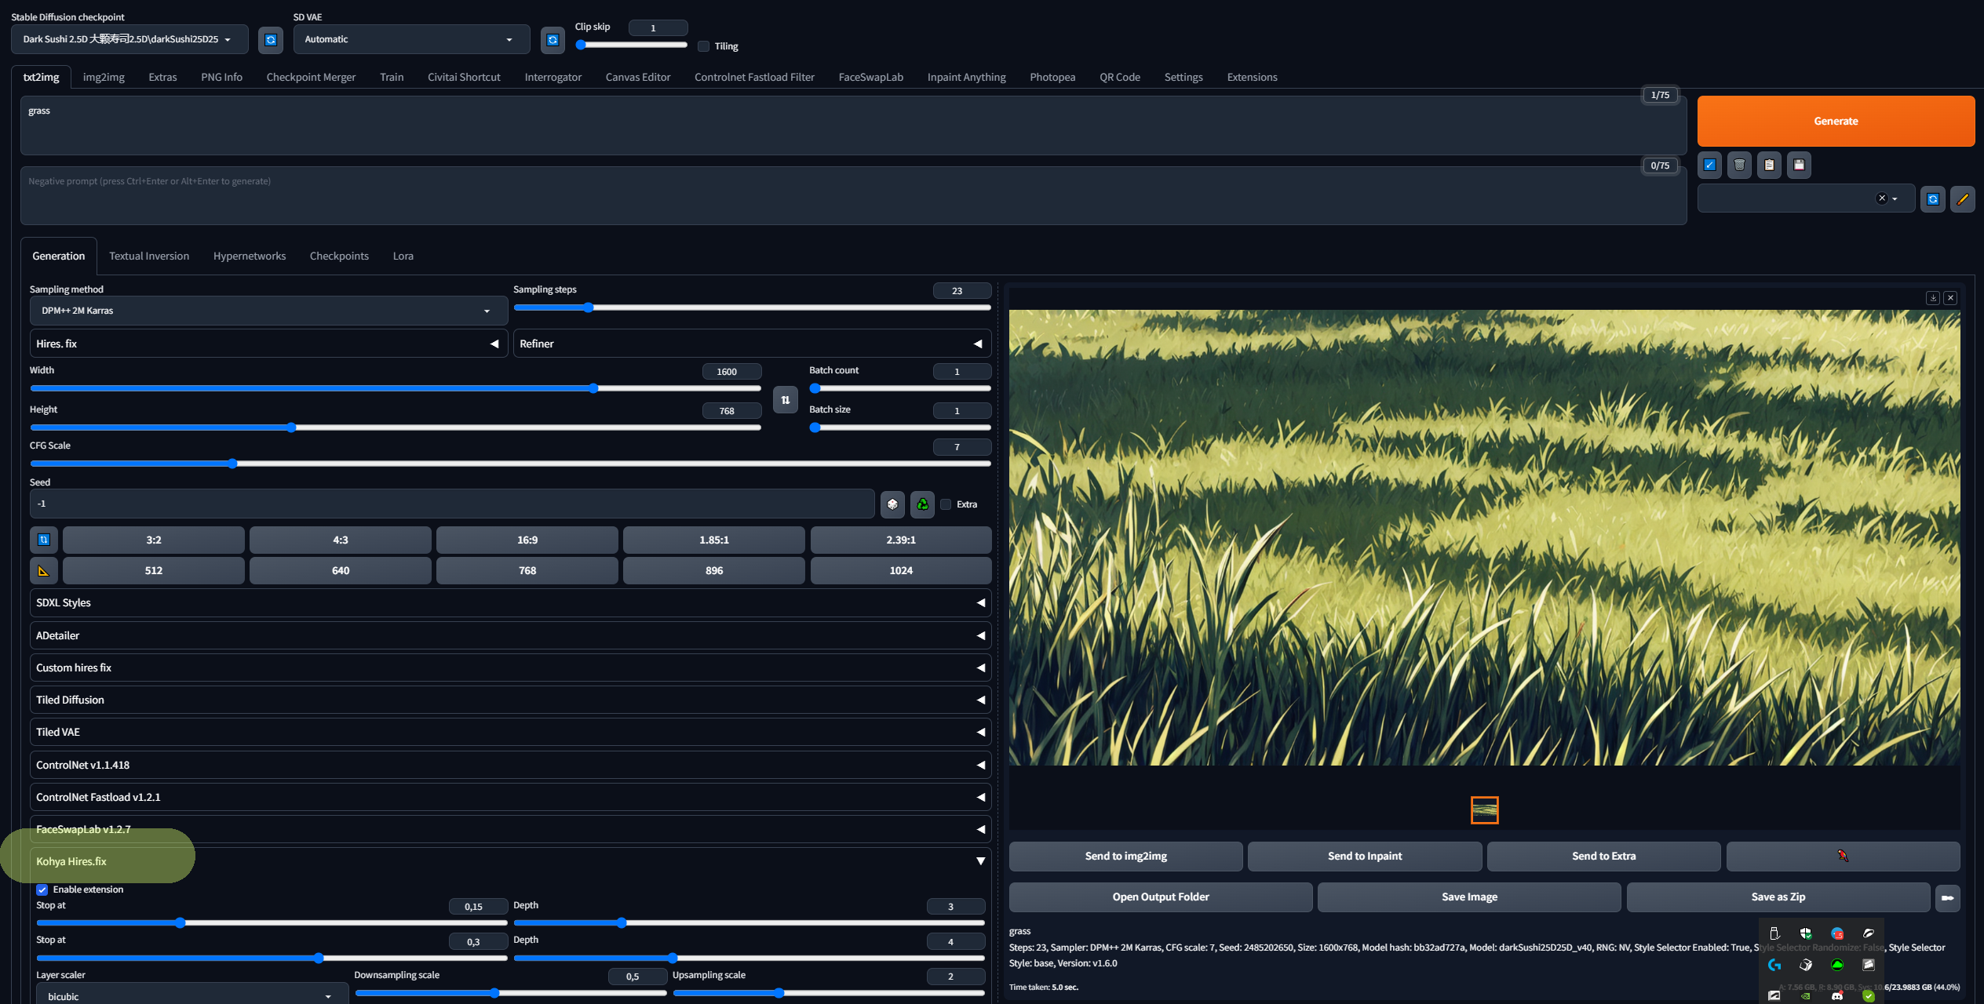
Task: Switch to the img2img tab
Action: click(104, 77)
